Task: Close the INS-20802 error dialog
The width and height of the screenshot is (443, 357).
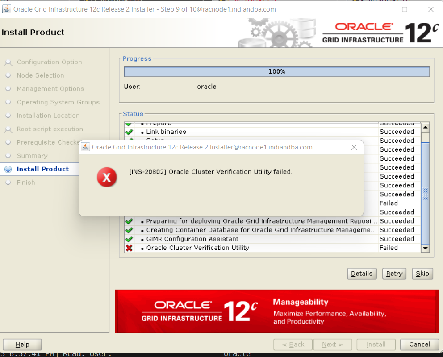Action: point(354,147)
